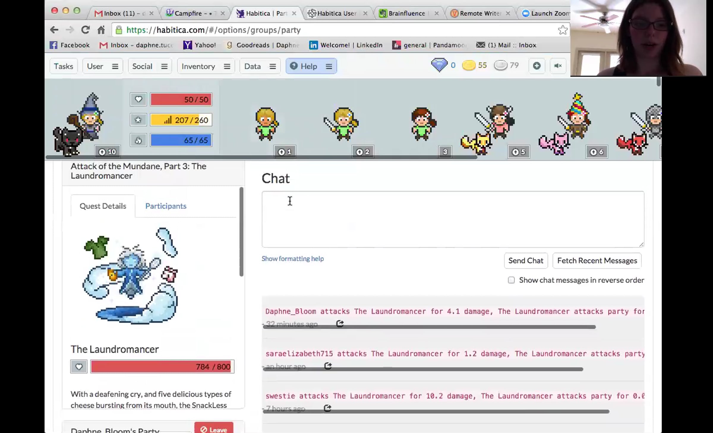Switch to the Participants tab

[166, 206]
